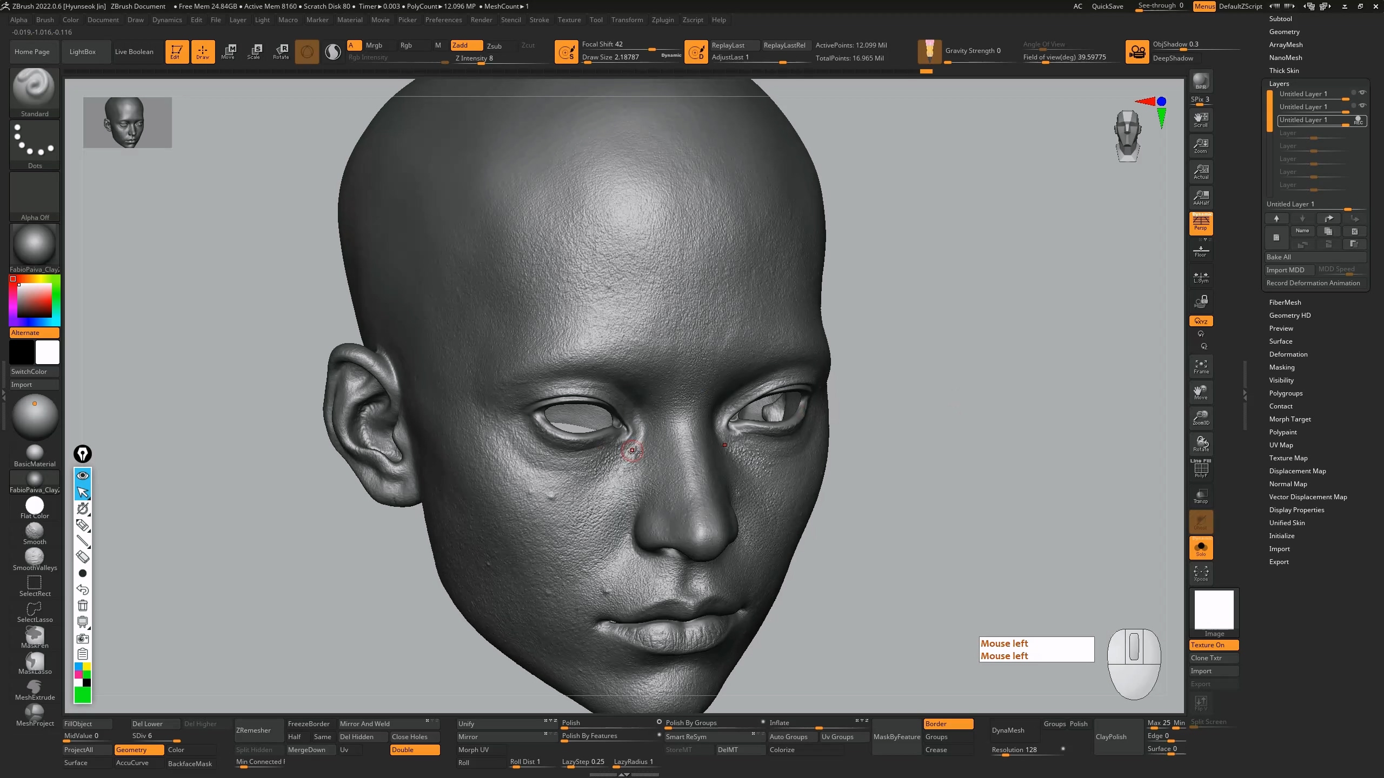This screenshot has width=1384, height=778.
Task: Toggle Solo mode off
Action: coord(1201,548)
